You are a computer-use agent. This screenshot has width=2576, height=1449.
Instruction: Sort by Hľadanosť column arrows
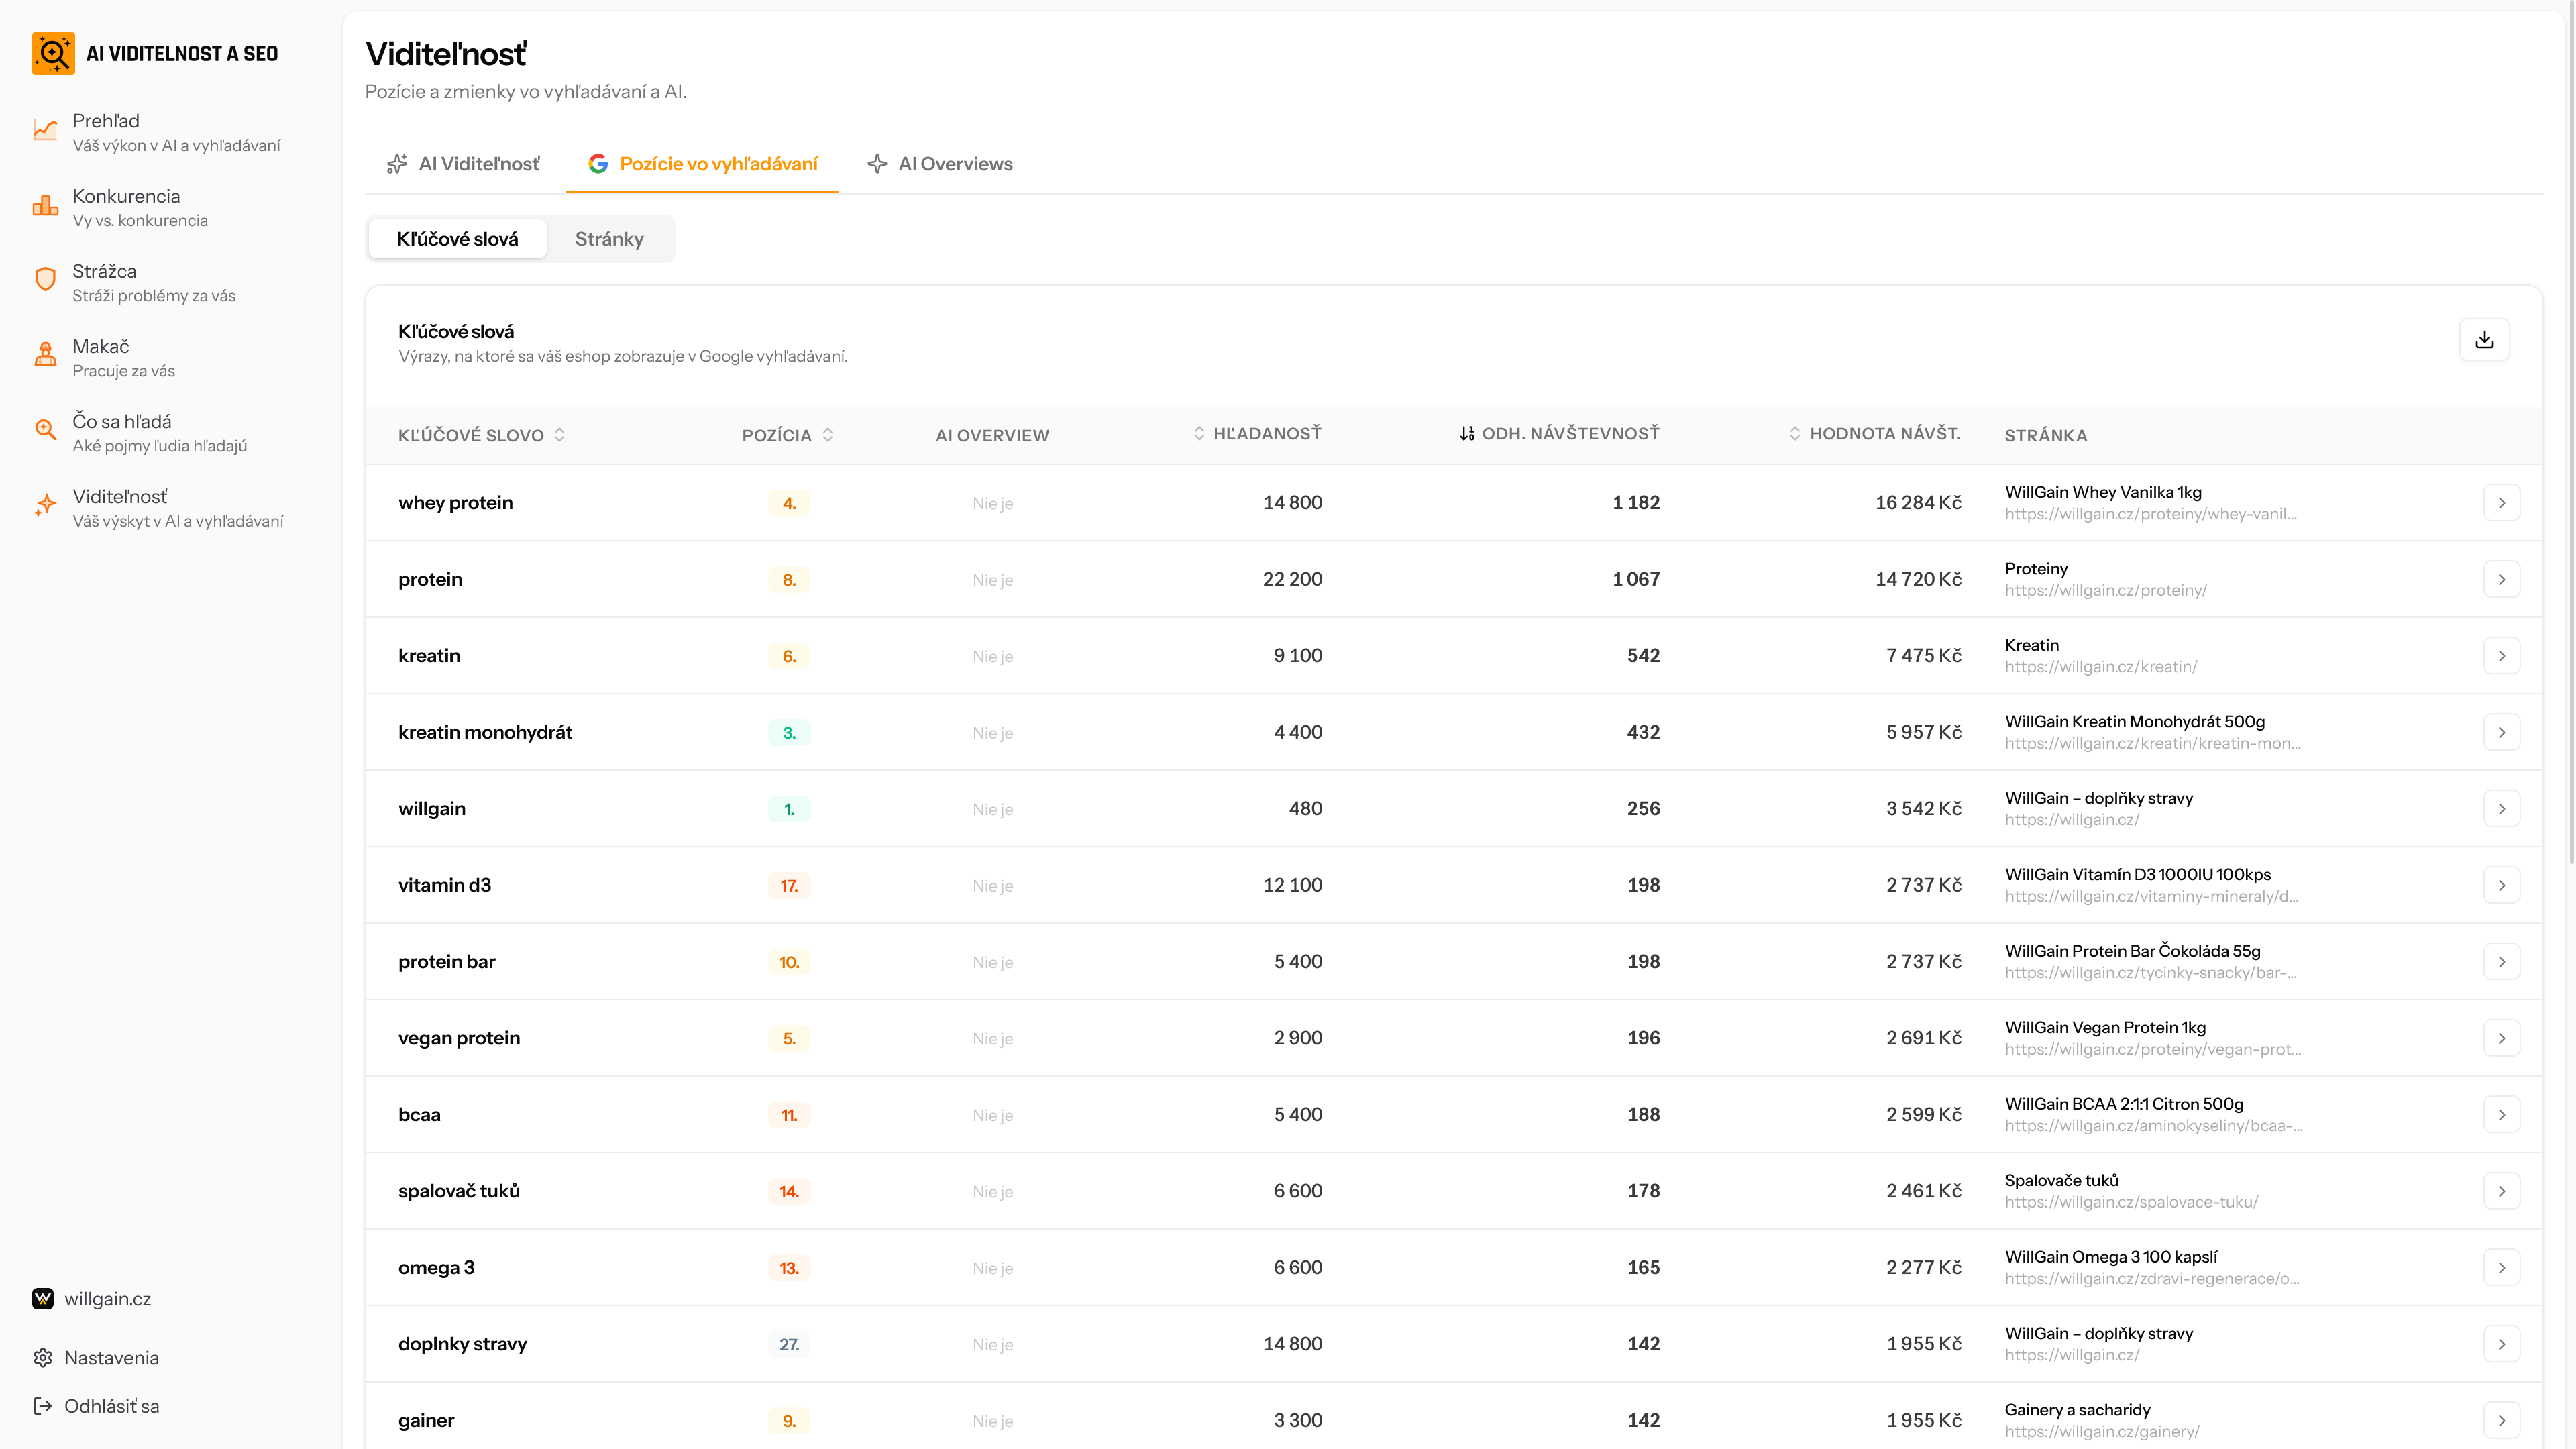[x=1199, y=433]
